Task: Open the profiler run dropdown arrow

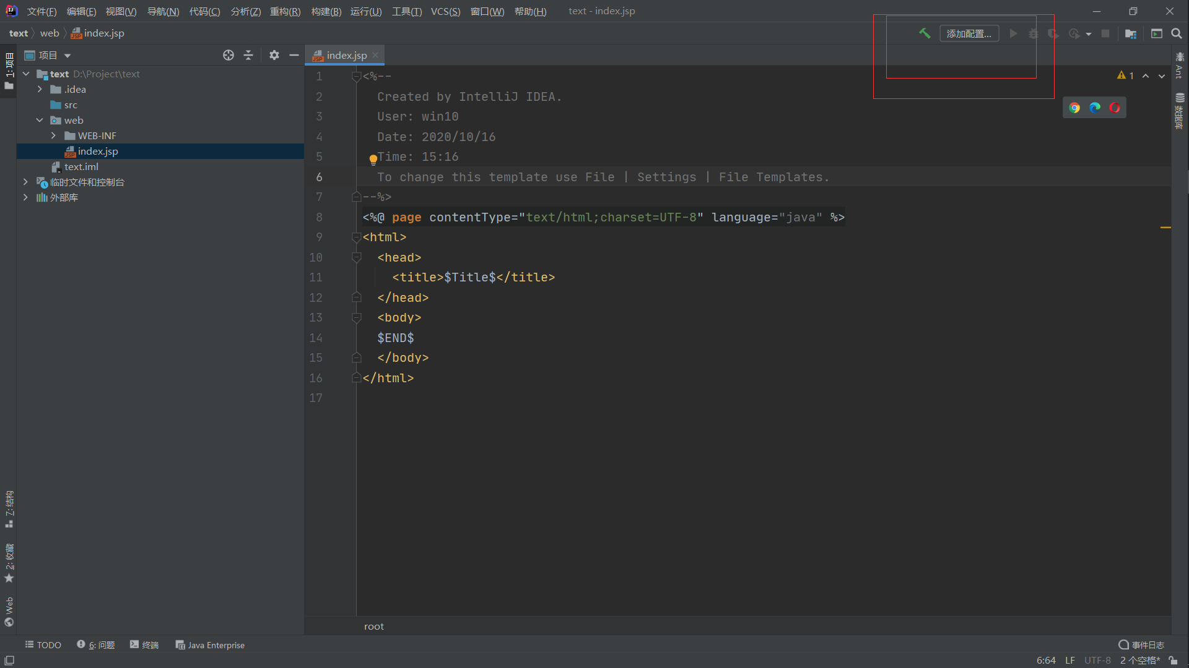Action: coord(1089,34)
